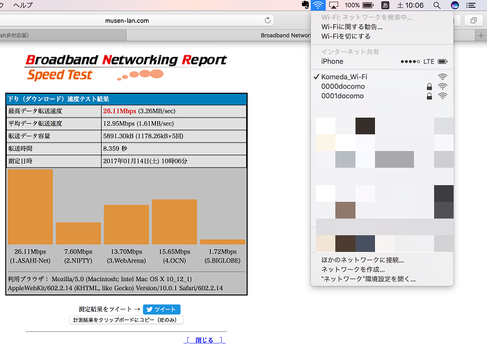Click the 15.65Mbps (4.OCN) label

[175, 256]
